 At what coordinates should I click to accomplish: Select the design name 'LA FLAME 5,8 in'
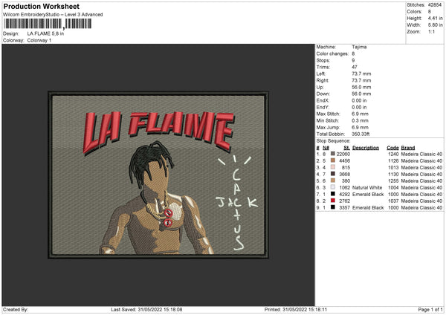(x=45, y=33)
